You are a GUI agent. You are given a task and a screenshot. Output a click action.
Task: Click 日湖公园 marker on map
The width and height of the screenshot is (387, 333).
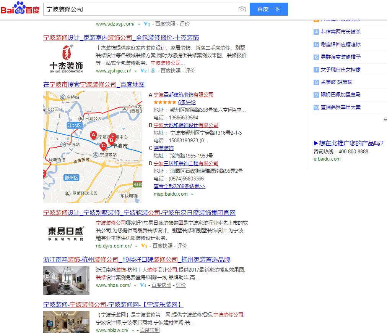[81, 119]
